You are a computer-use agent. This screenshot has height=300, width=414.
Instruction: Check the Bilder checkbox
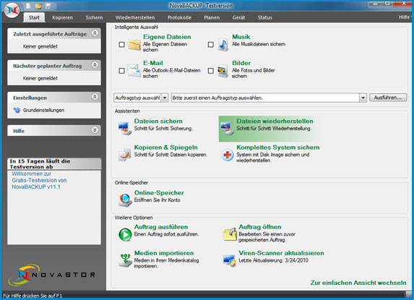tap(211, 71)
